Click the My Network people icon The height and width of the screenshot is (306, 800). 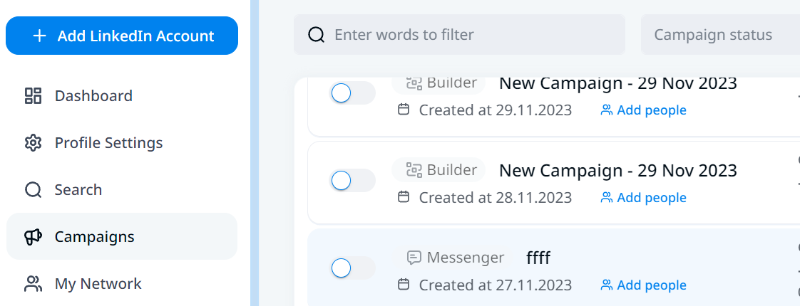click(x=33, y=284)
